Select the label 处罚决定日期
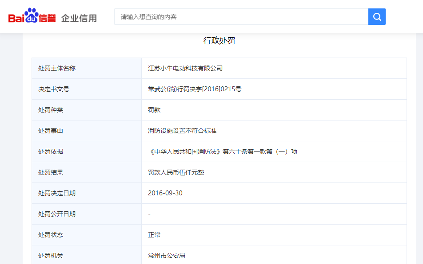The height and width of the screenshot is (264, 423). point(57,193)
